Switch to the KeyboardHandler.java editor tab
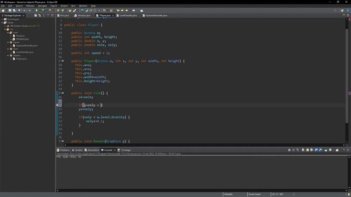351x197 pixels. [x=155, y=15]
